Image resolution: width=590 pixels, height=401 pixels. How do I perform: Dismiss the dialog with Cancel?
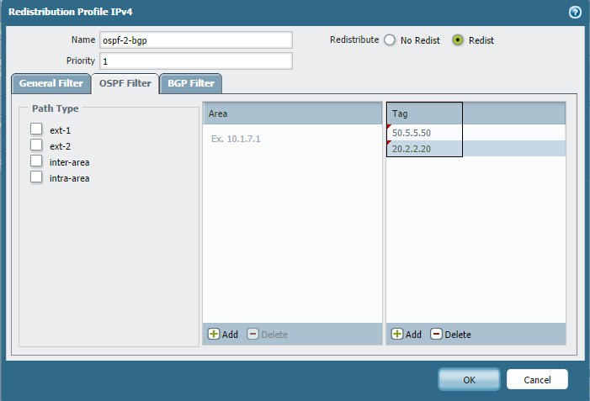click(537, 380)
